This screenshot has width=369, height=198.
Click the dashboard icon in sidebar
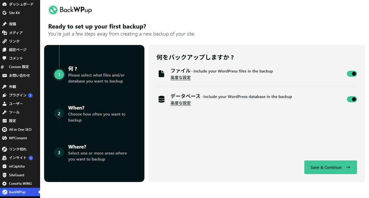(4, 4)
